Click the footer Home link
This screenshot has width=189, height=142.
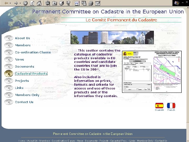22,141
